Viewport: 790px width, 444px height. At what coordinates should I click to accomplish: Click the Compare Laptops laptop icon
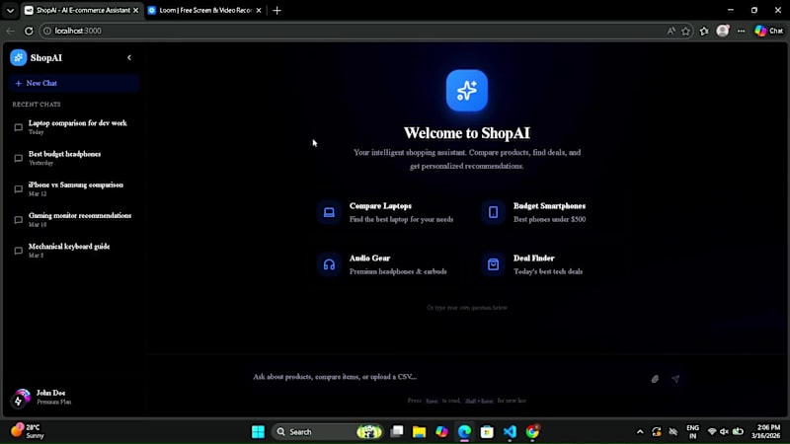coord(329,212)
